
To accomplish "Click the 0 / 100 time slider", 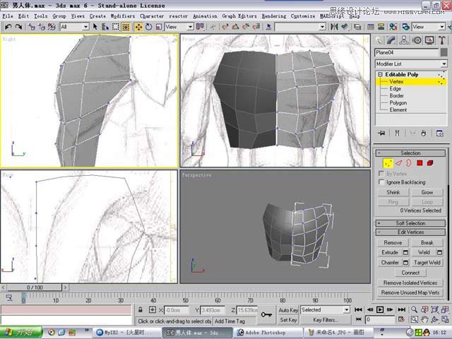I will [x=35, y=288].
